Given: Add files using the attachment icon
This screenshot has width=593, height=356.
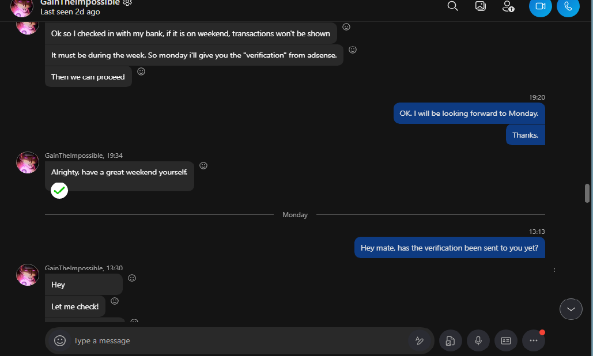Looking at the screenshot, I should pos(450,340).
